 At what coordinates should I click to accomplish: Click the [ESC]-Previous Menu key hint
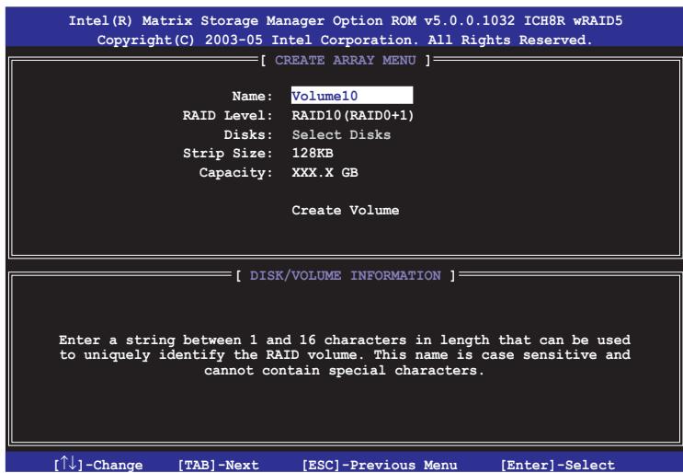coord(380,465)
